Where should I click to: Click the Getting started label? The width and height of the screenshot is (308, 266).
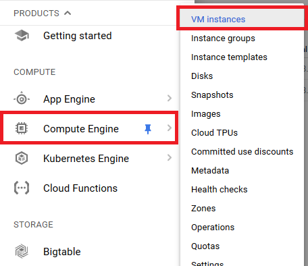coord(78,36)
